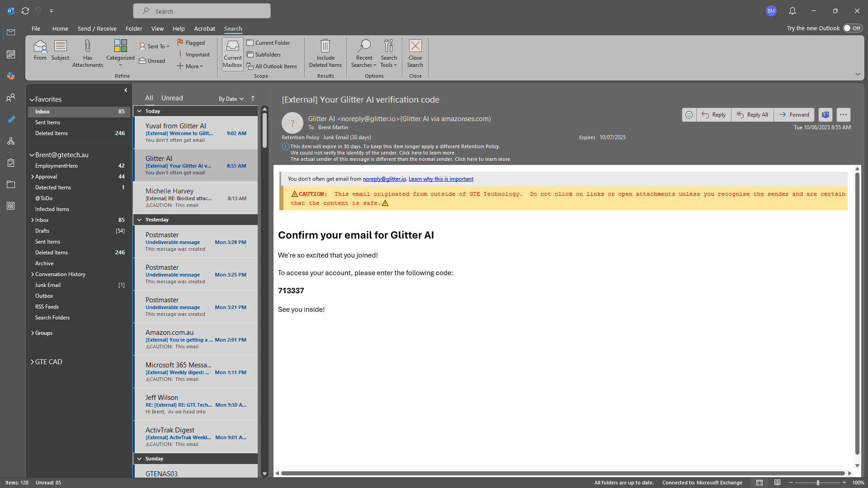The height and width of the screenshot is (488, 868).
Task: Collapse the Favorites section
Action: 32,99
